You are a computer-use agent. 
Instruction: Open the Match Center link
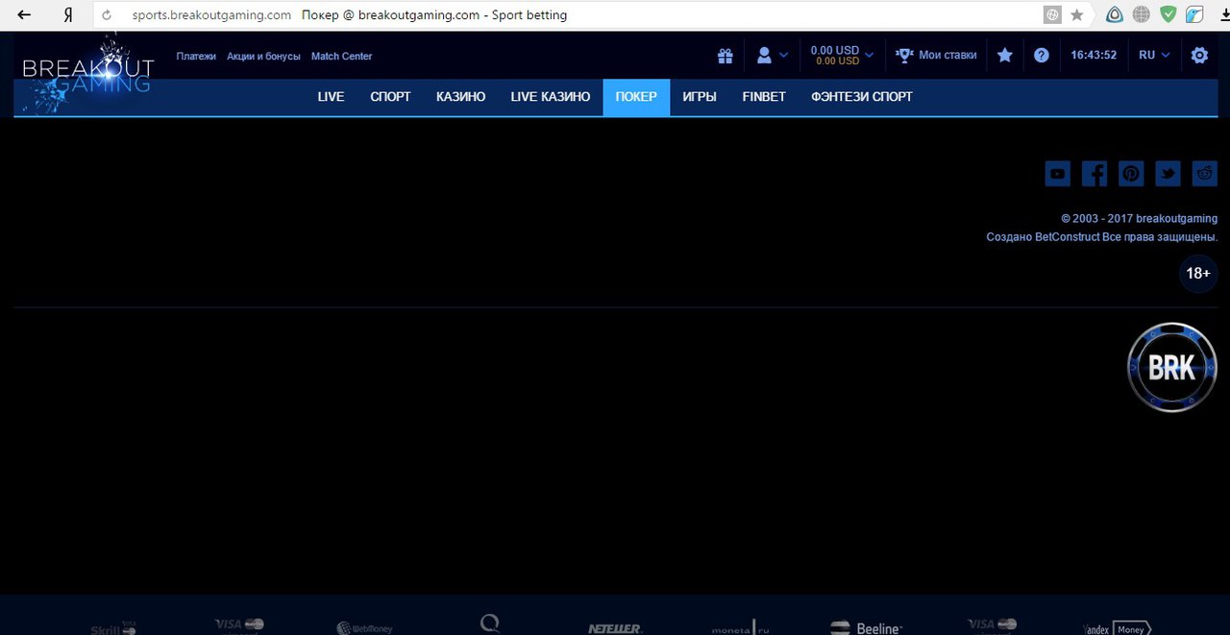pyautogui.click(x=341, y=57)
